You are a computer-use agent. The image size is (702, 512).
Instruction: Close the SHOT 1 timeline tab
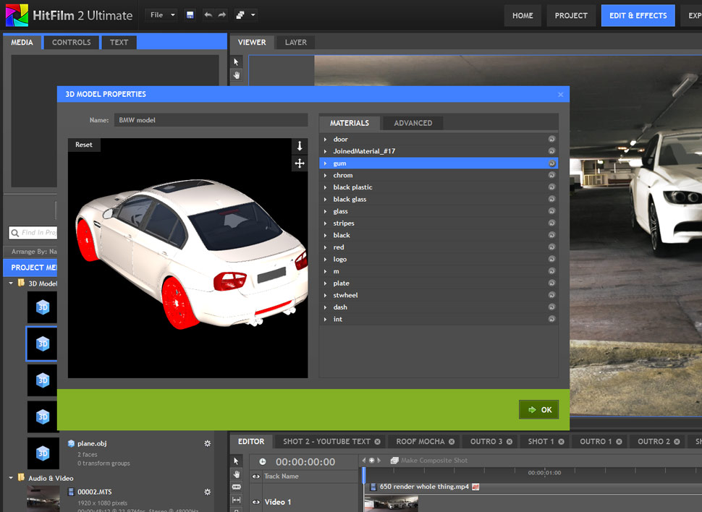561,442
